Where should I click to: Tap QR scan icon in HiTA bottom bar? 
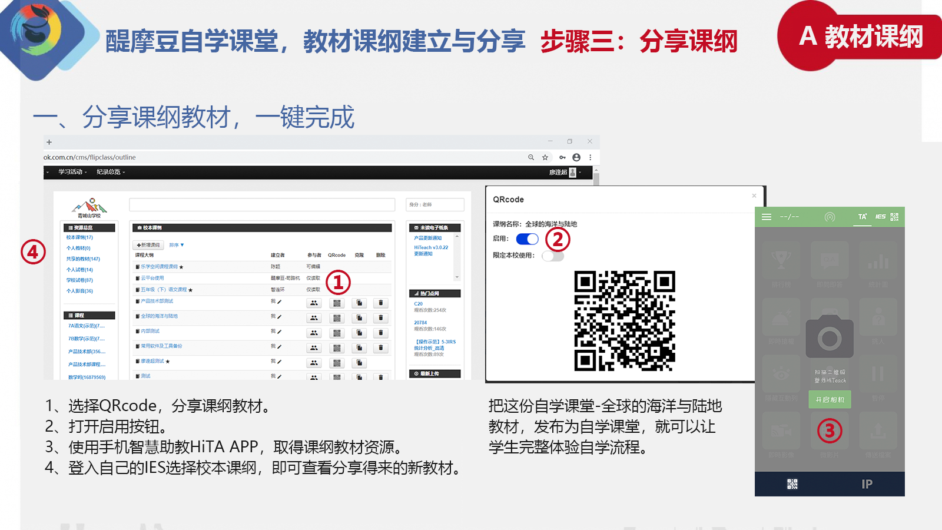pyautogui.click(x=792, y=484)
